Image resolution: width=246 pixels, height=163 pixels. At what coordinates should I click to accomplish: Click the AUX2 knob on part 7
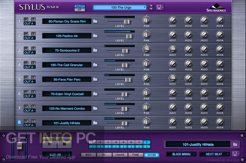coord(188,107)
